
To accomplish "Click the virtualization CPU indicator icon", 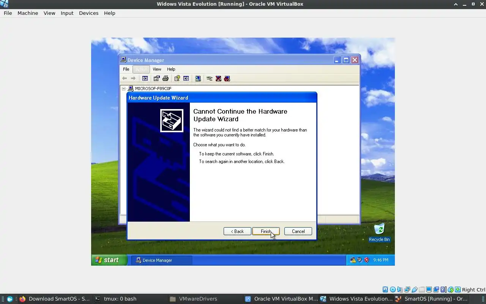I will tap(443, 290).
